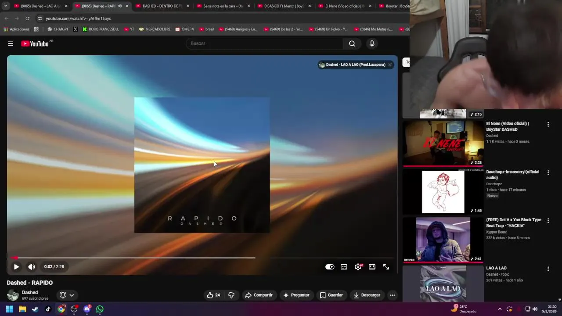This screenshot has height=316, width=562.
Task: Open Windows Start menu
Action: click(x=9, y=309)
